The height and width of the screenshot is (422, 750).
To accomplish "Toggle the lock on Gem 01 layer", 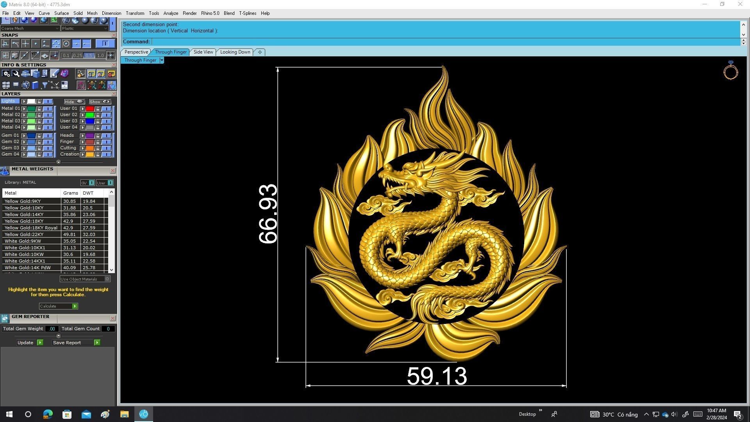I will pyautogui.click(x=39, y=136).
